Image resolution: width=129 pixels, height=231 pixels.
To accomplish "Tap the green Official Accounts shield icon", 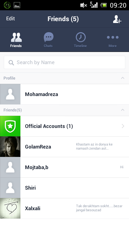I will coord(10,126).
